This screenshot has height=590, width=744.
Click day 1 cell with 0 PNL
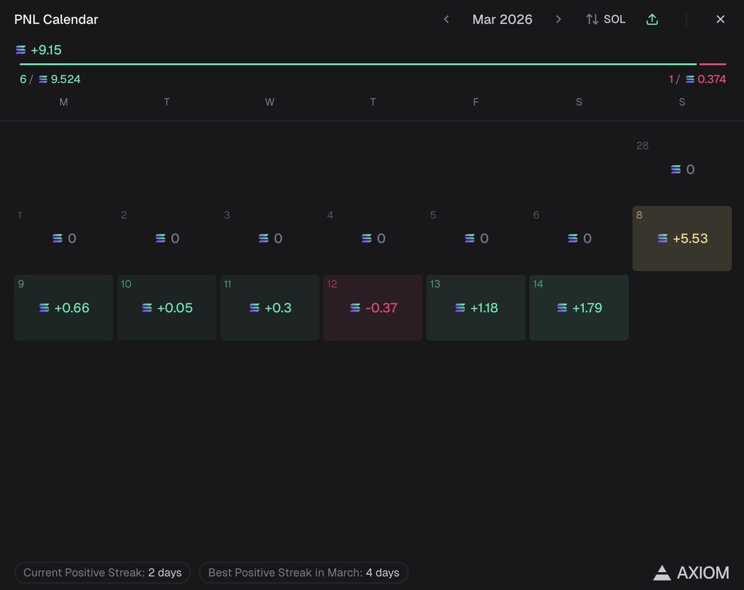64,238
